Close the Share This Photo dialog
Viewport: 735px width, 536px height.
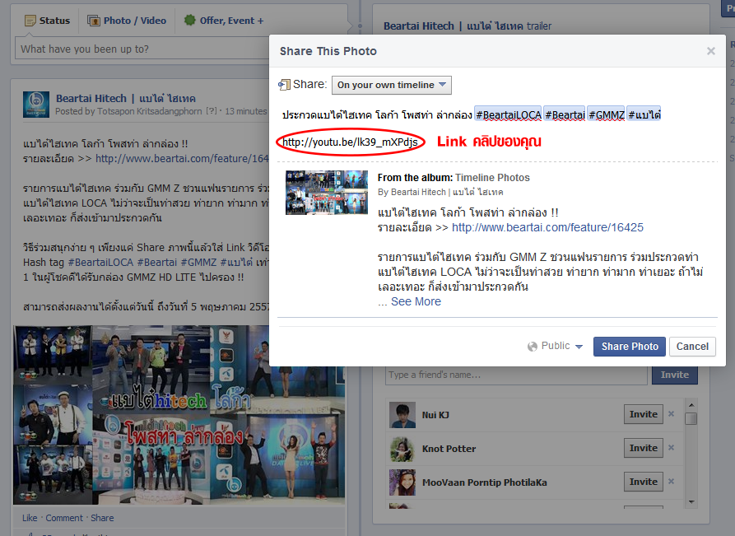710,51
